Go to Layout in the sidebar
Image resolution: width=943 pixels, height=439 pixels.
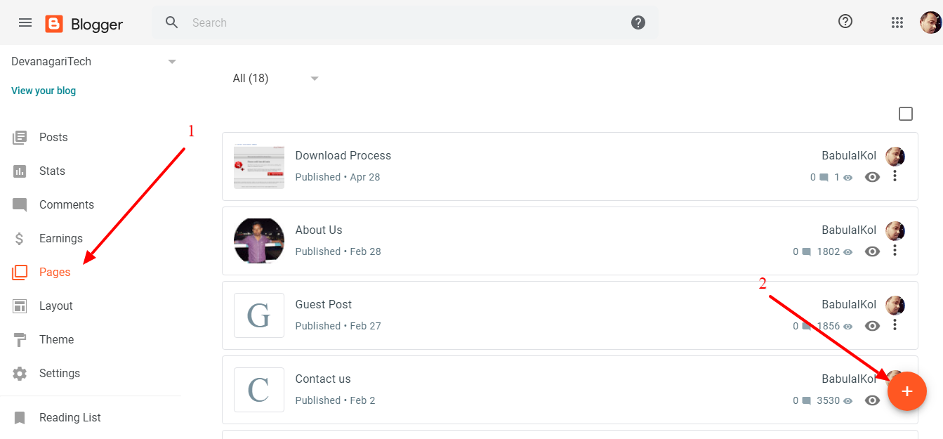[x=56, y=306]
